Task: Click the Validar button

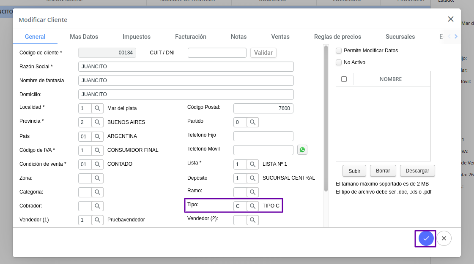Action: (x=263, y=53)
